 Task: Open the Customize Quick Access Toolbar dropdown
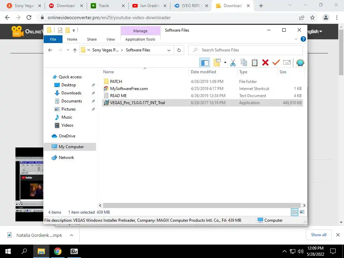click(x=74, y=31)
